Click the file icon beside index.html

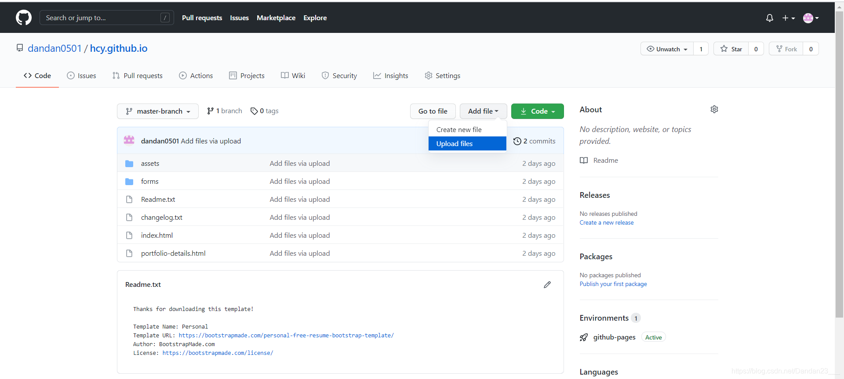click(129, 236)
